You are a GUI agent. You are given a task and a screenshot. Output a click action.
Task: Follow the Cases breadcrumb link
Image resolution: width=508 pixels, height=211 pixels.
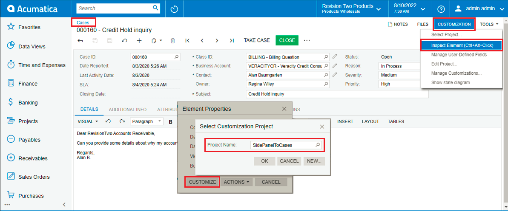click(83, 23)
